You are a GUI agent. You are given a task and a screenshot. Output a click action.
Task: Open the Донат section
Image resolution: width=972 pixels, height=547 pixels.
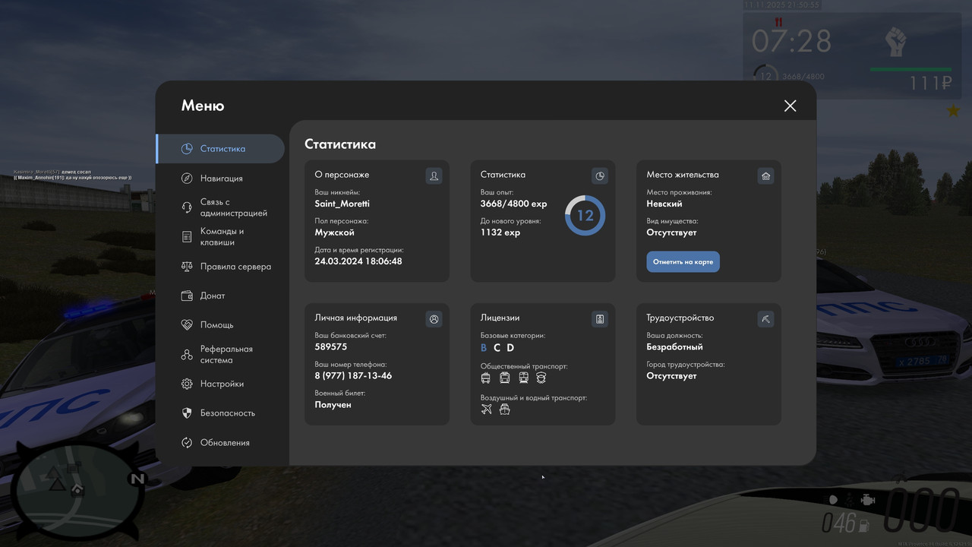pos(220,296)
